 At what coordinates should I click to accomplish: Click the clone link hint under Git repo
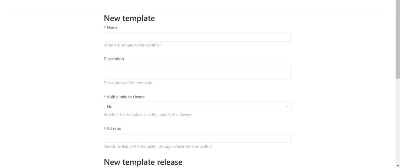click(158, 147)
